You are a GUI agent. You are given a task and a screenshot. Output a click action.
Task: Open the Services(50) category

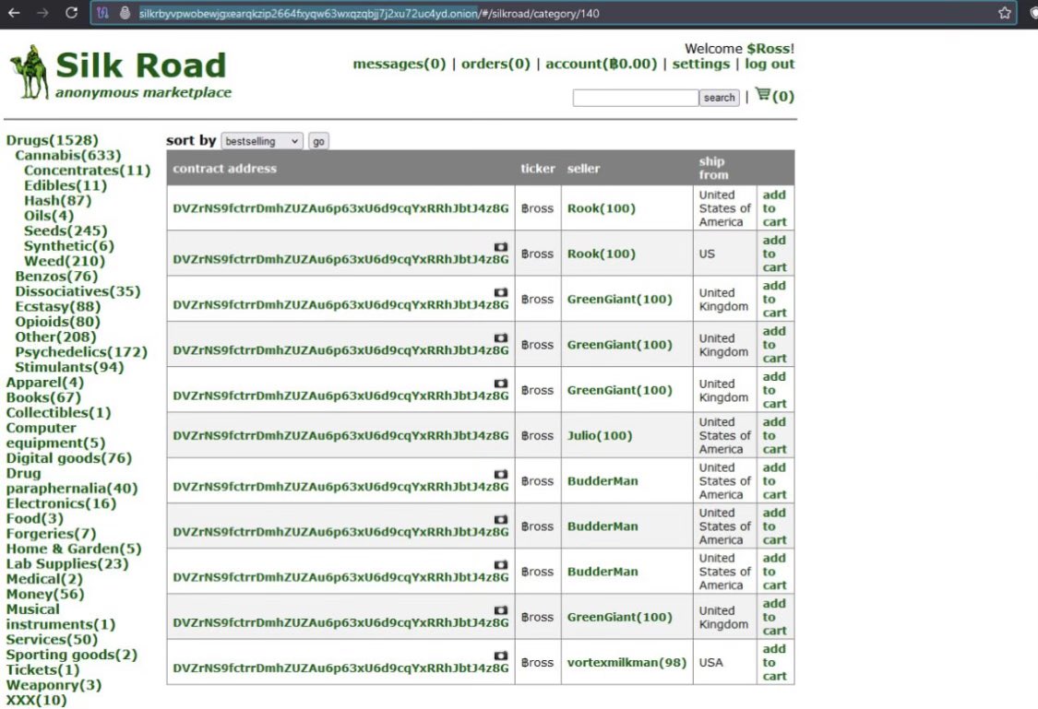(x=52, y=640)
